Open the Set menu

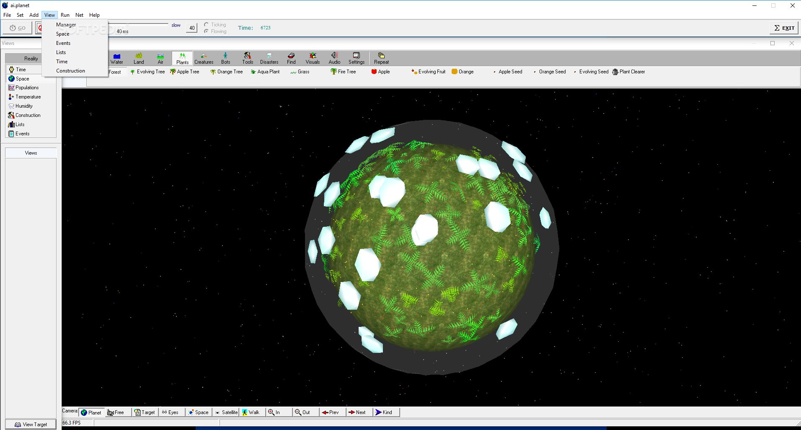click(20, 15)
